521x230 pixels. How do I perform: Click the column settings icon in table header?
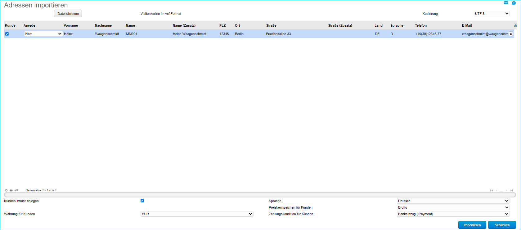[515, 25]
